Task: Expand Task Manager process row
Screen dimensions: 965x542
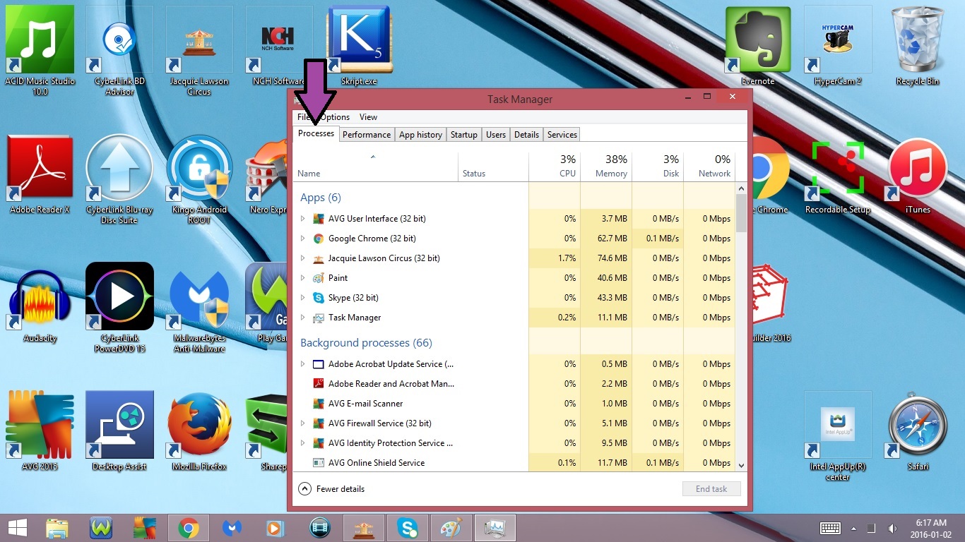Action: (303, 318)
